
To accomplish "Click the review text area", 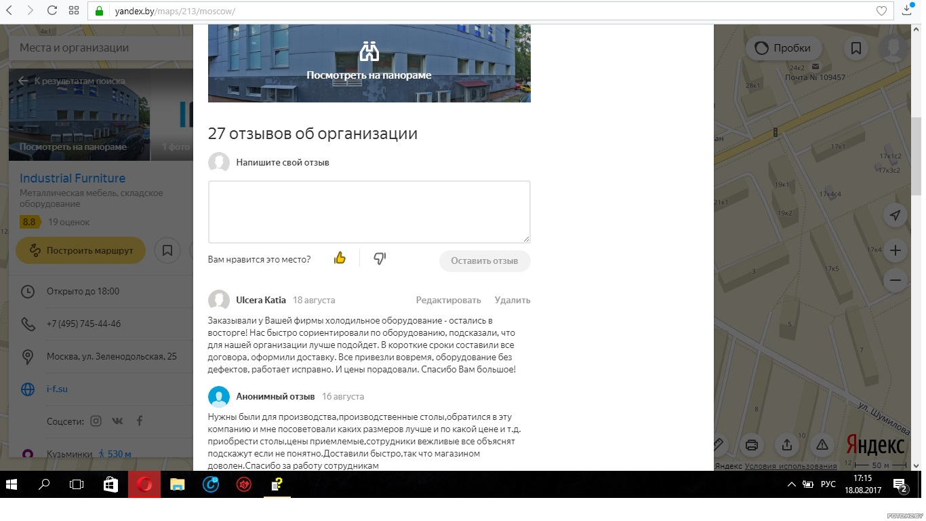I will pos(369,212).
